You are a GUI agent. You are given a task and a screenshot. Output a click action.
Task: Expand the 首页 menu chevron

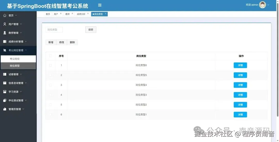pyautogui.click(x=16, y=15)
